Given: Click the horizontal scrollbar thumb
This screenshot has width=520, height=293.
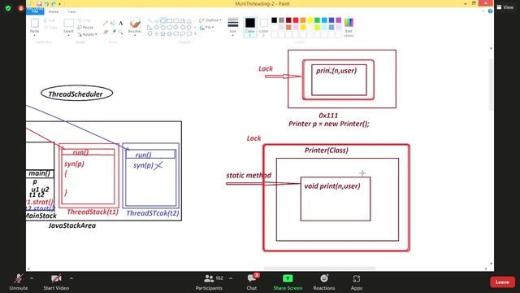Looking at the screenshot, I should [319, 268].
